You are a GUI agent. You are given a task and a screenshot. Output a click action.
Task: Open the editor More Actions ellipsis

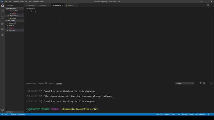click(x=211, y=5)
